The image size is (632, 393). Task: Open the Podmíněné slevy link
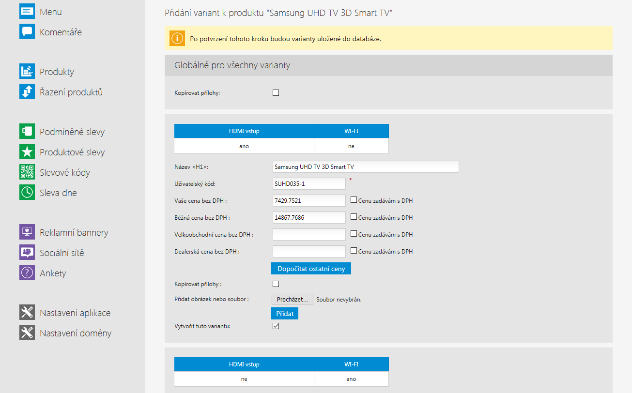(72, 132)
